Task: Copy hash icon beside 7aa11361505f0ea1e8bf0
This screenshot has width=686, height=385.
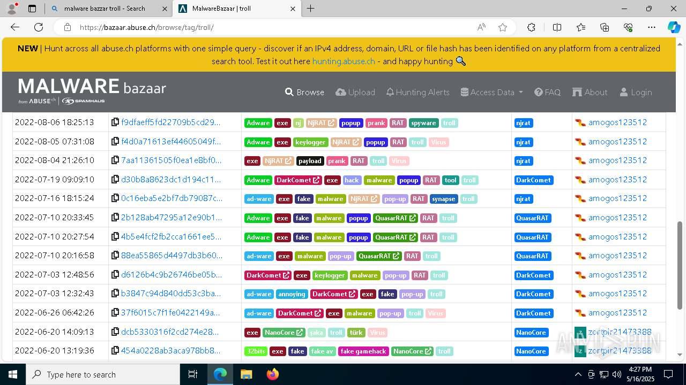Action: (x=115, y=160)
